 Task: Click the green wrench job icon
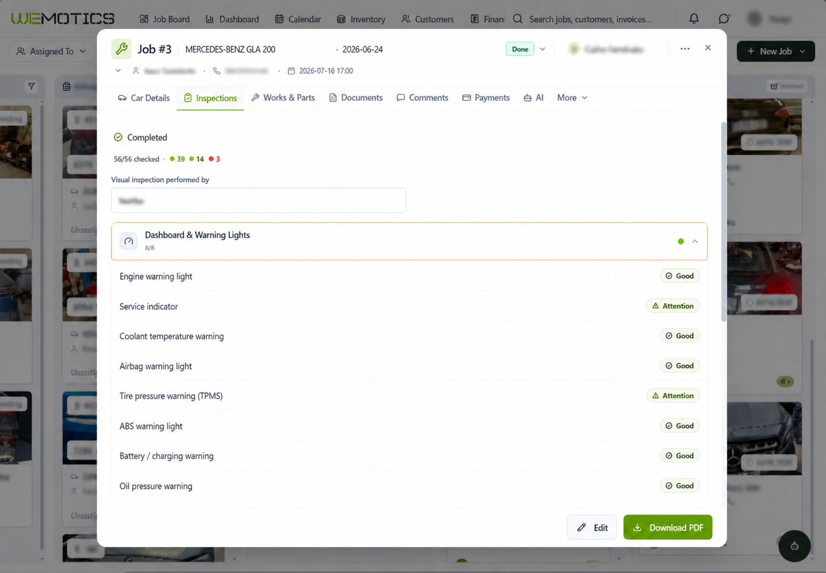pyautogui.click(x=121, y=49)
